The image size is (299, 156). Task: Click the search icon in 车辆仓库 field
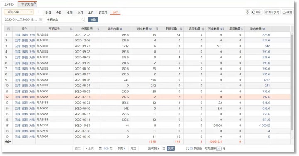click(83, 19)
